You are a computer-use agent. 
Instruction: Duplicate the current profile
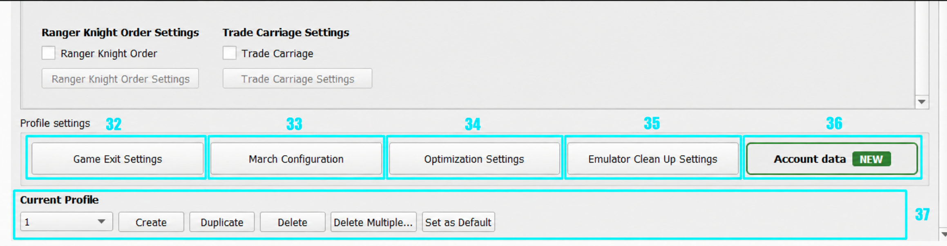coord(222,222)
